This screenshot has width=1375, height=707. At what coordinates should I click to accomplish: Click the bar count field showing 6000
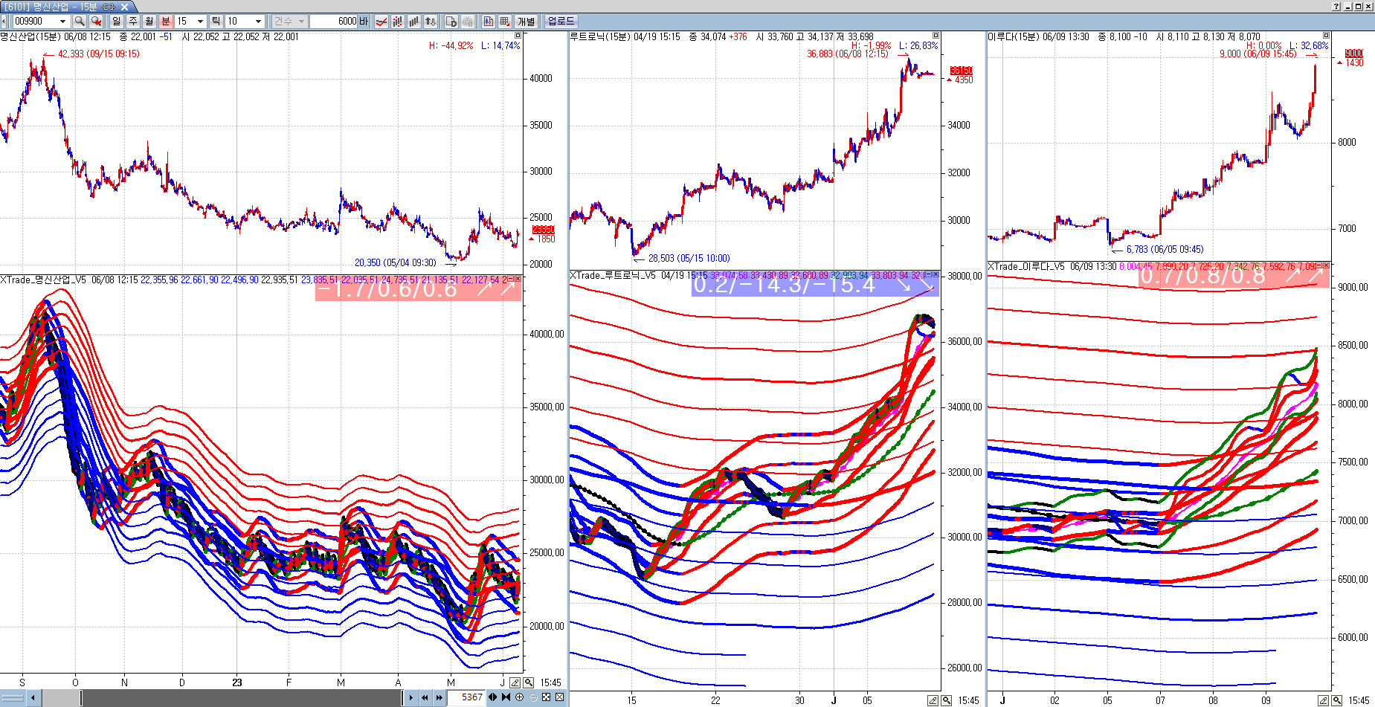click(x=339, y=22)
